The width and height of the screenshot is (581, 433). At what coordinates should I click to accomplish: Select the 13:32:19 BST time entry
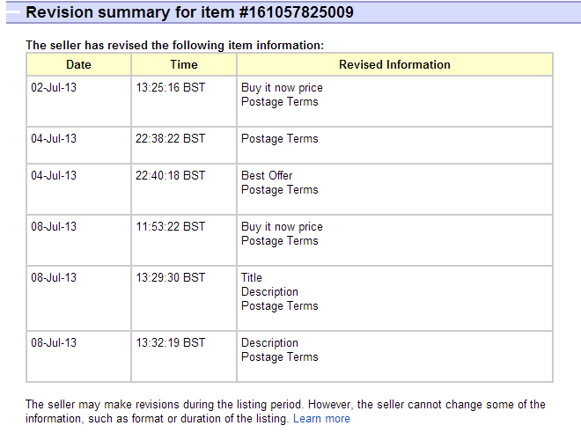(x=171, y=343)
